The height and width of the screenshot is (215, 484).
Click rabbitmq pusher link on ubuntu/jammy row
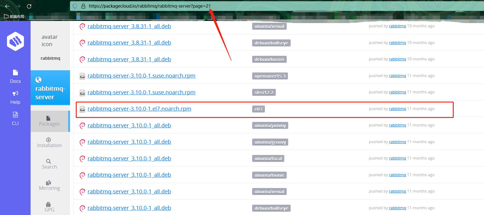click(x=397, y=125)
